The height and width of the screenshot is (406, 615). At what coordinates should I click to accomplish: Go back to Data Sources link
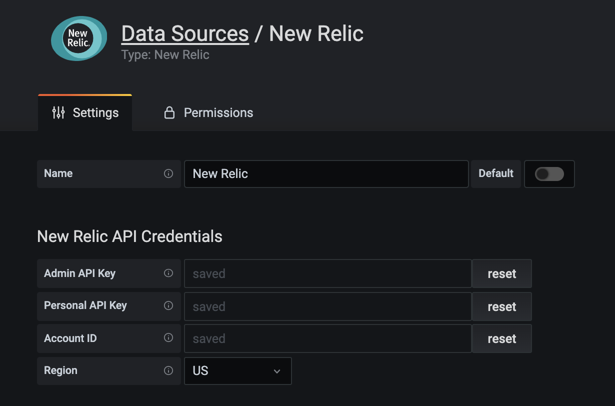(x=185, y=33)
